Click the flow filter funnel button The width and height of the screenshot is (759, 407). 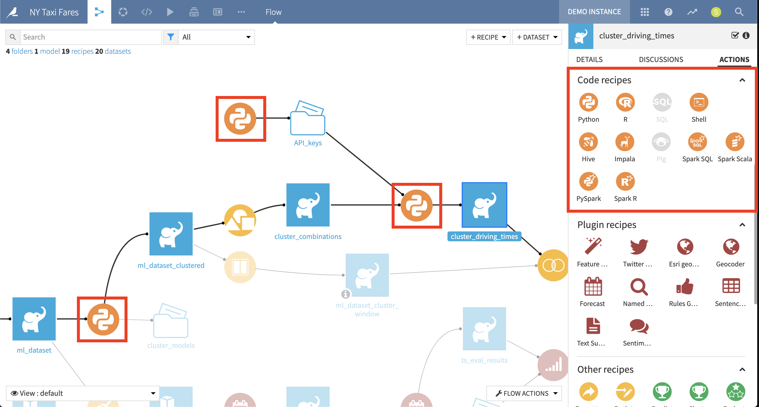click(171, 37)
